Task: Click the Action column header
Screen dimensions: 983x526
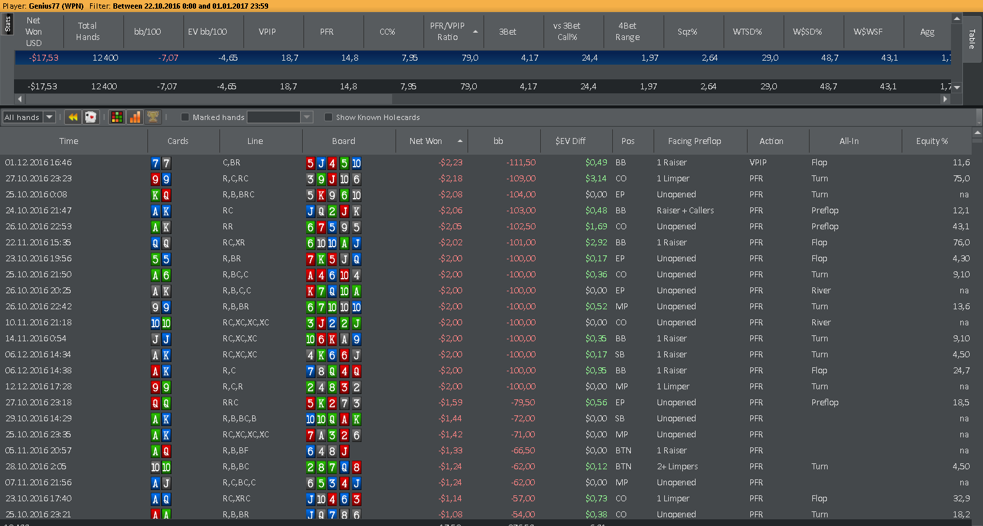Action: tap(771, 141)
